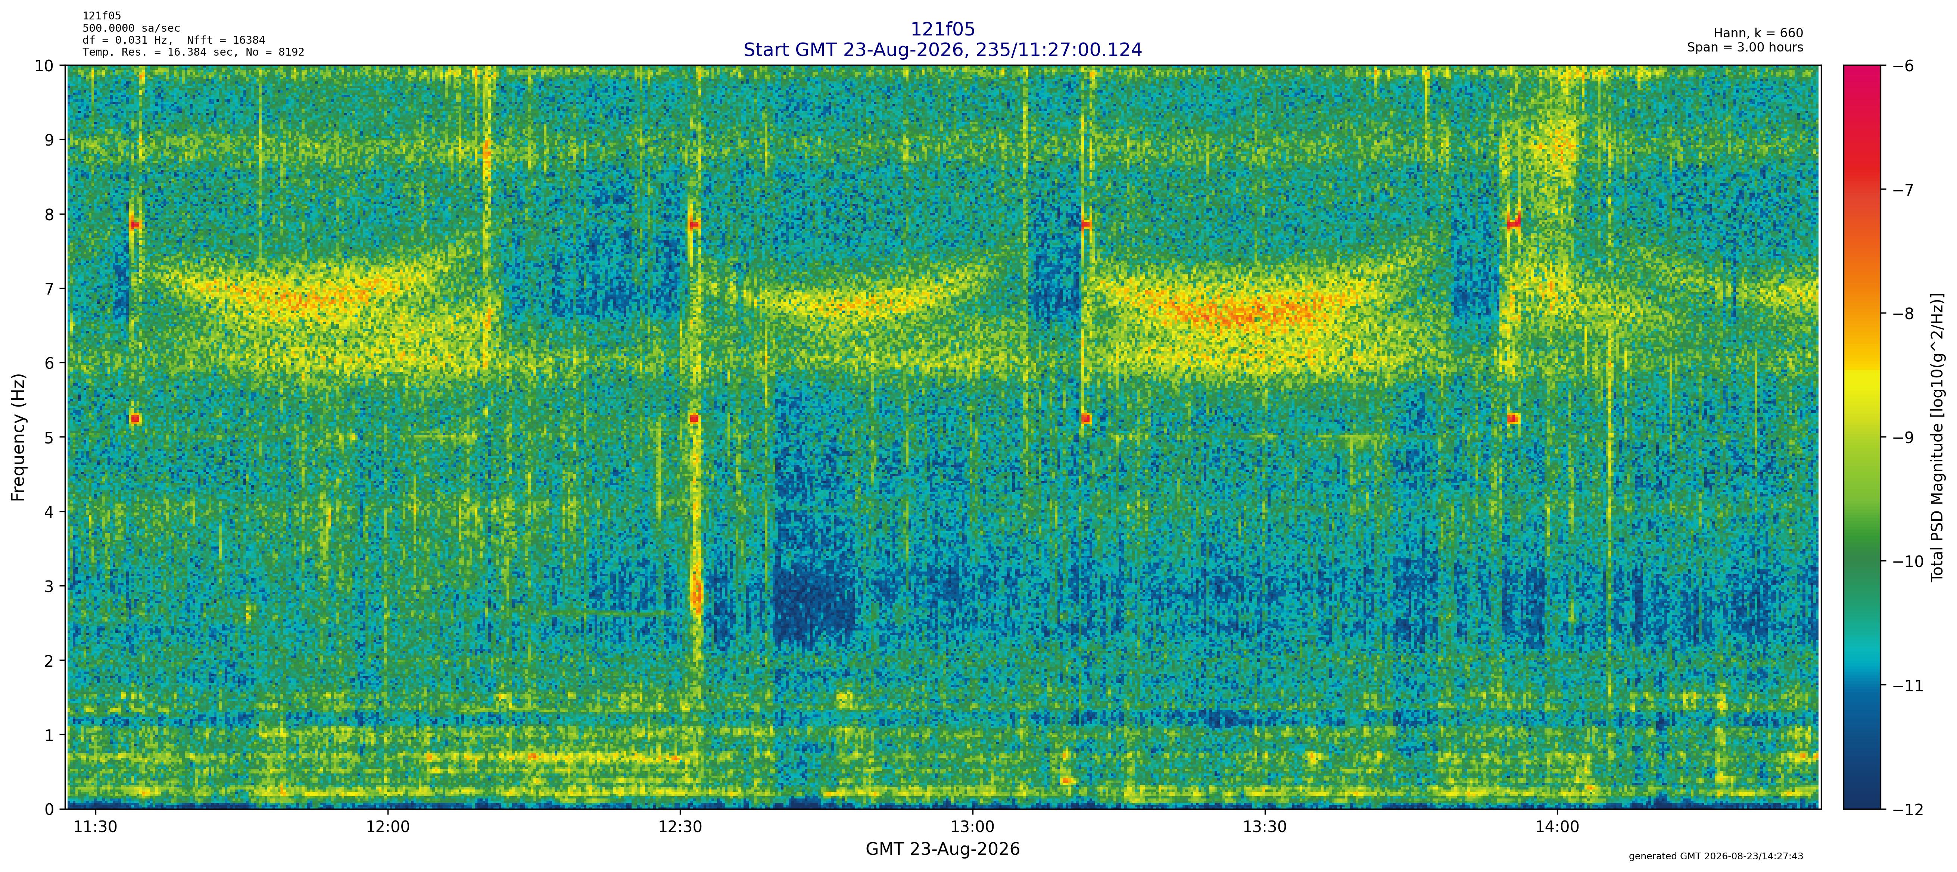This screenshot has width=1957, height=872.
Task: Click the "Span = 3.00 hours" label
Action: point(1745,47)
